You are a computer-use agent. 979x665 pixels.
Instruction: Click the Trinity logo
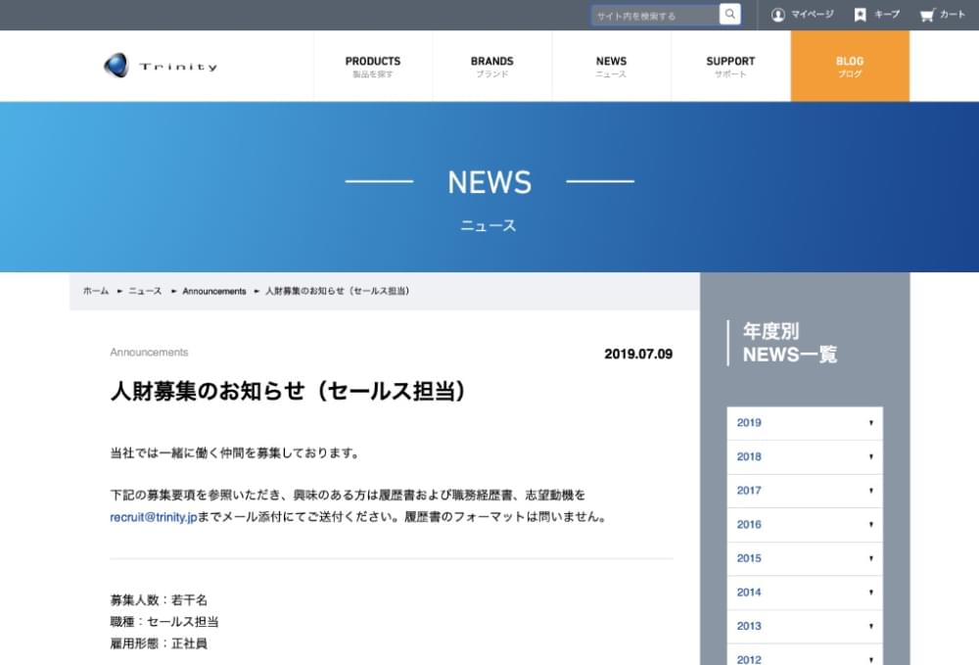(161, 66)
